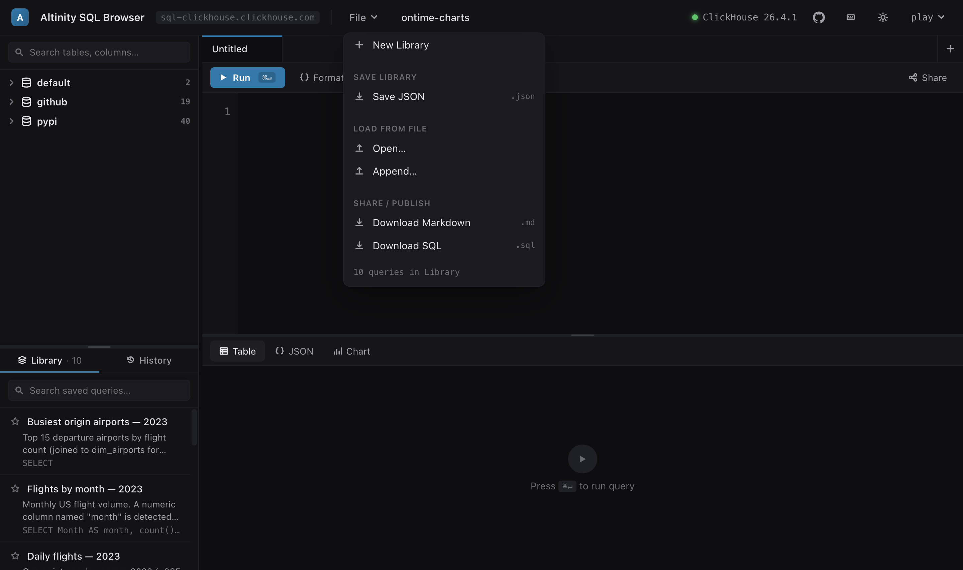The height and width of the screenshot is (570, 963).
Task: Run the query with the Run button
Action: tap(247, 78)
